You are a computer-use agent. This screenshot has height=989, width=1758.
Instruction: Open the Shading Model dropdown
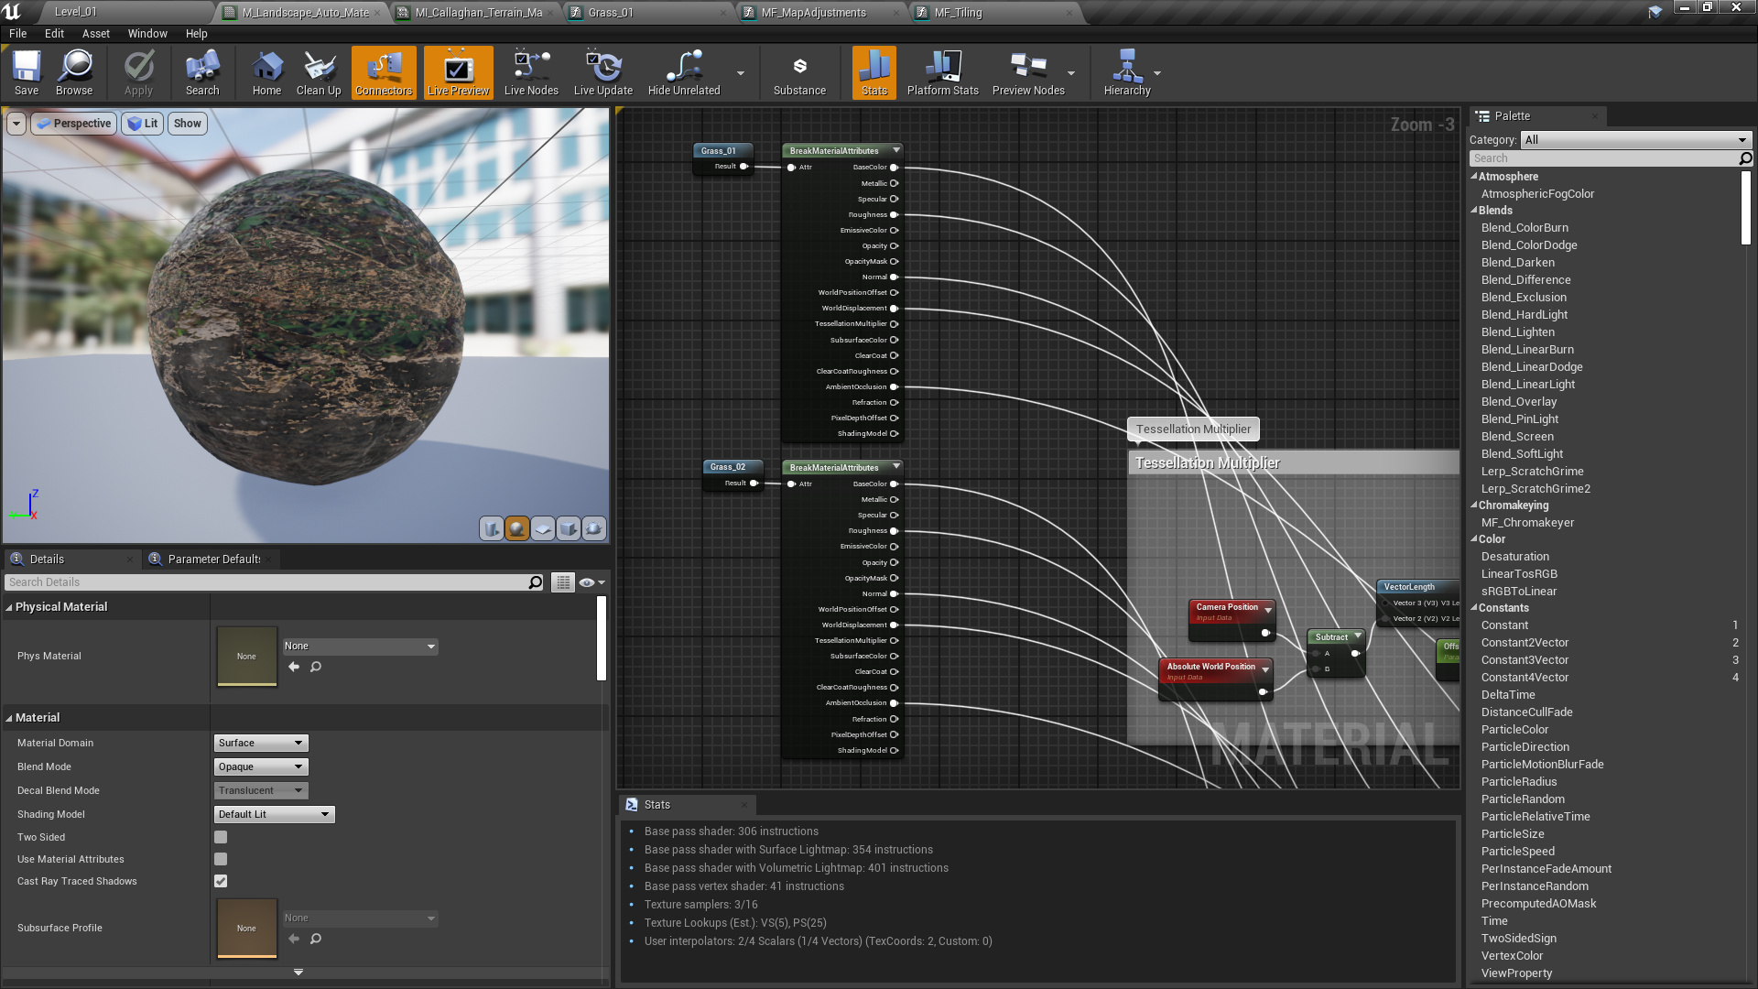[x=274, y=814]
